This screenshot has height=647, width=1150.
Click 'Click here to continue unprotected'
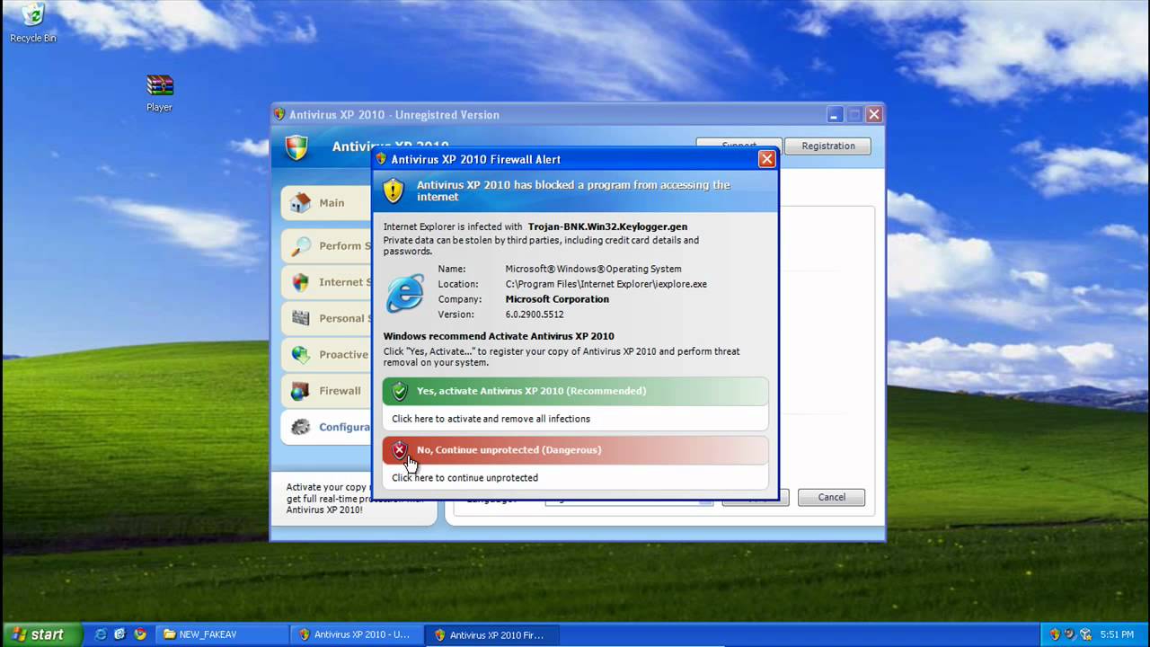click(464, 478)
